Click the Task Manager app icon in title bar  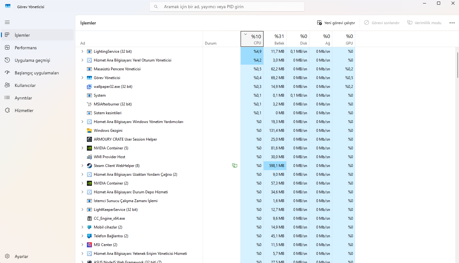pyautogui.click(x=8, y=6)
